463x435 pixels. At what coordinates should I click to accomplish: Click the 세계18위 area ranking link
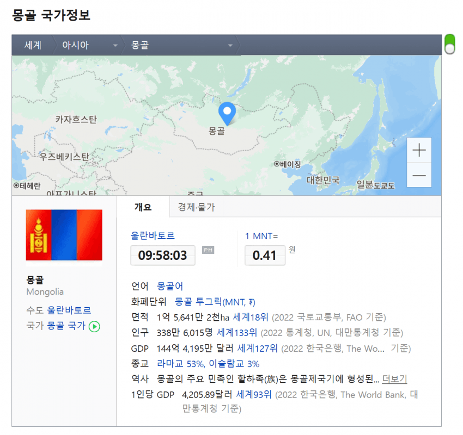pos(251,317)
